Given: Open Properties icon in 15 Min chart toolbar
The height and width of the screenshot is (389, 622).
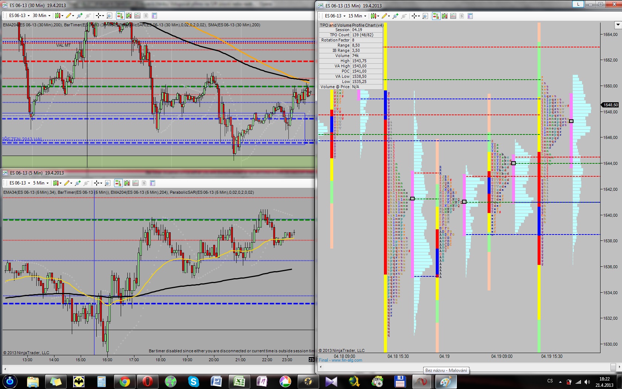Looking at the screenshot, I should point(470,16).
